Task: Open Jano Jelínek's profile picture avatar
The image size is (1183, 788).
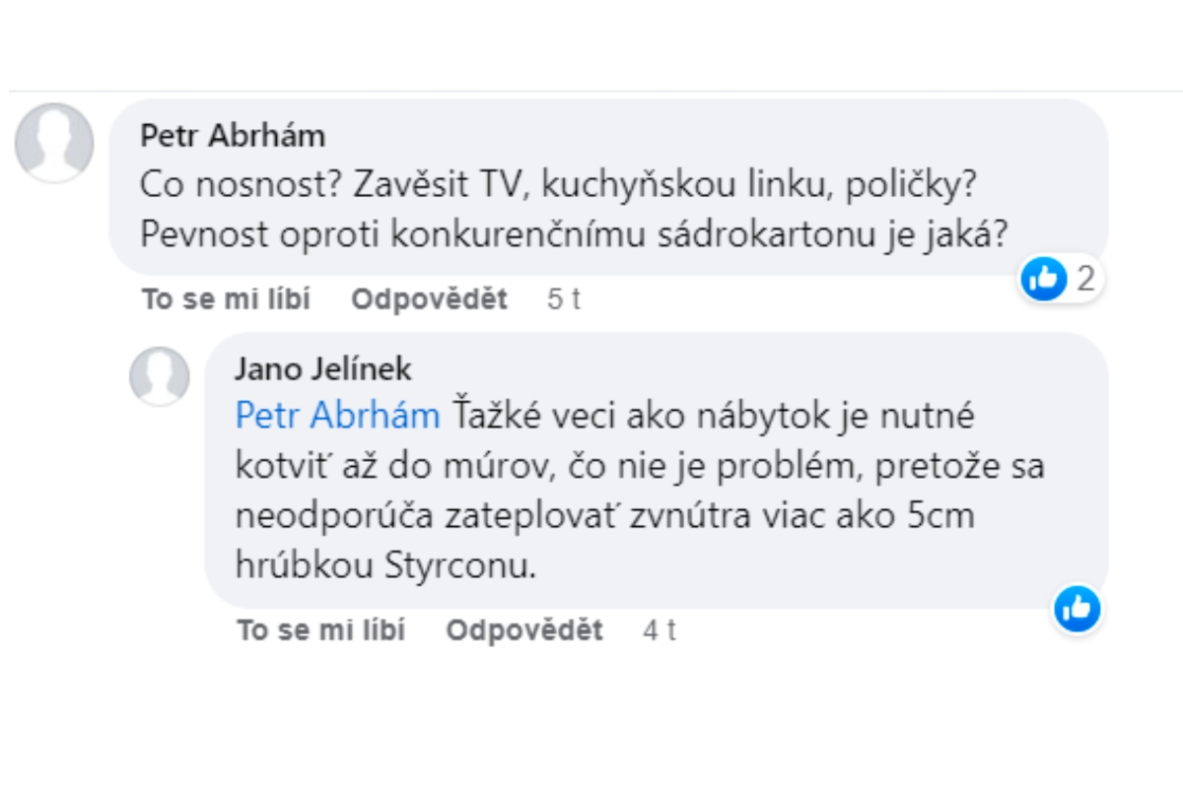Action: coord(160,376)
